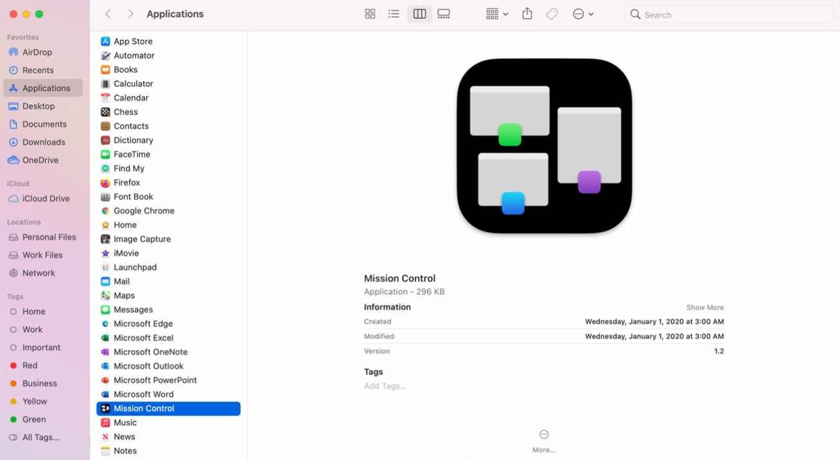Expand info with Show More
840x460 pixels.
[705, 308]
